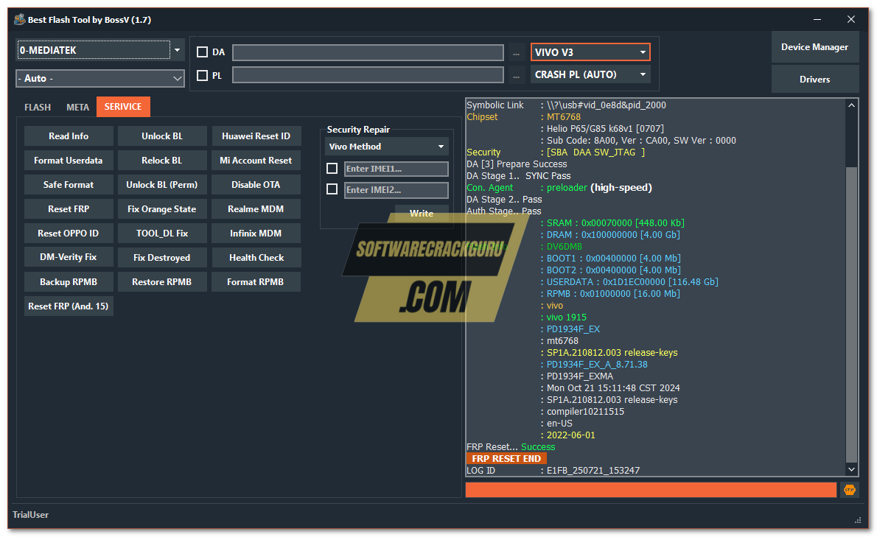The height and width of the screenshot is (537, 877).
Task: Run Fix Orange State
Action: pos(161,209)
